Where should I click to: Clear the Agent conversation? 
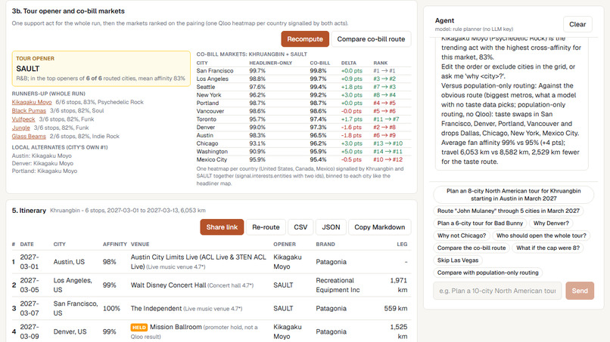(x=577, y=24)
